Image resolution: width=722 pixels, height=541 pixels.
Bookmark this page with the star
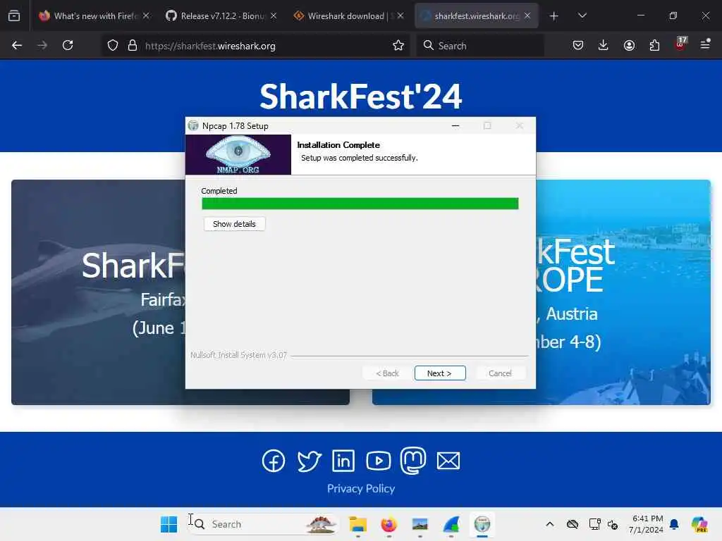398,45
